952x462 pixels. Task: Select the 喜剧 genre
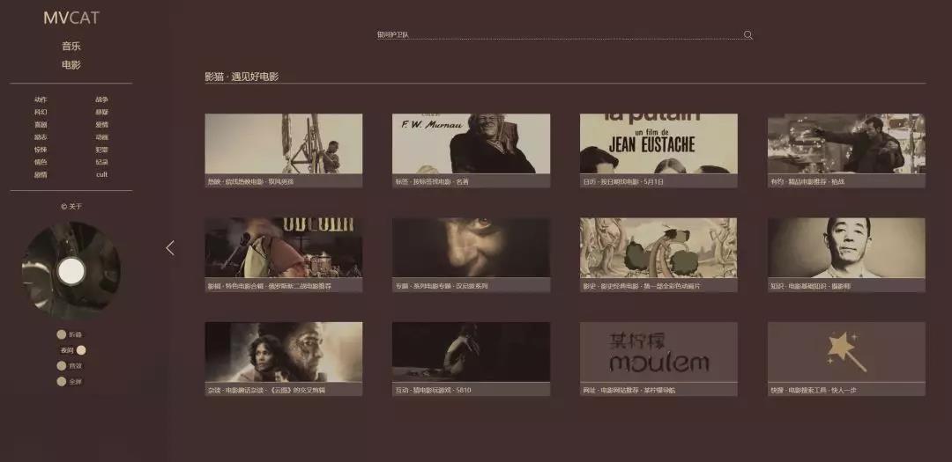tap(41, 124)
